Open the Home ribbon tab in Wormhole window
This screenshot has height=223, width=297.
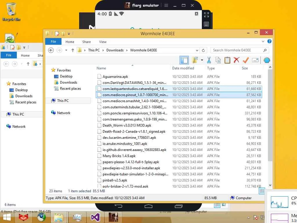point(70,42)
